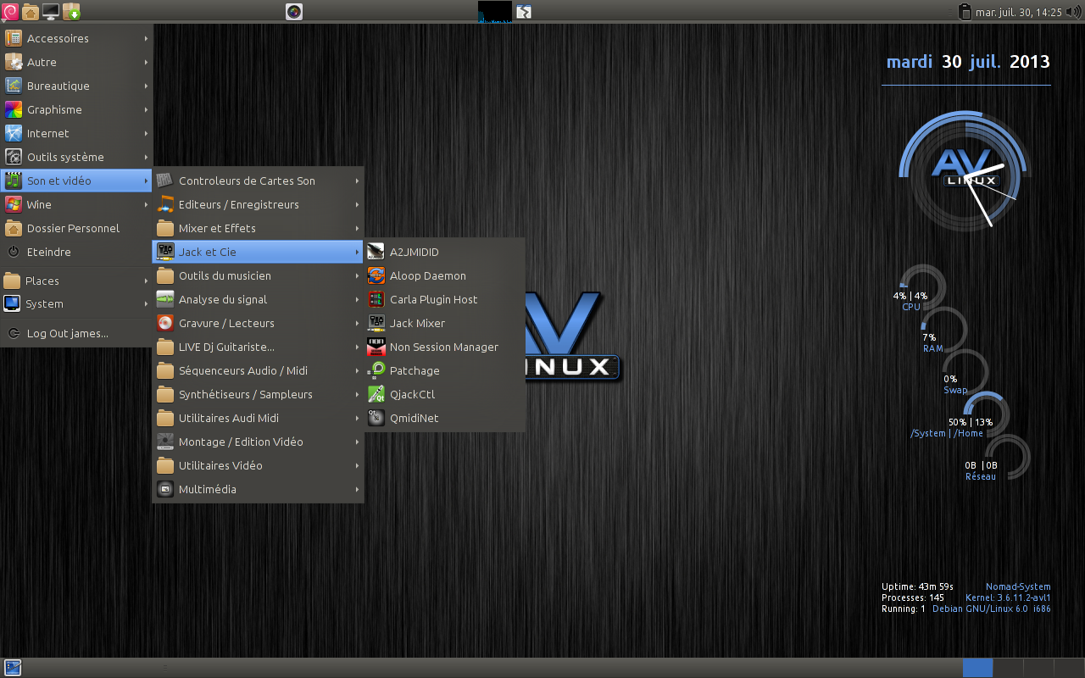The image size is (1085, 678).
Task: Open the camera lens launcher in panel
Action: coord(294,11)
